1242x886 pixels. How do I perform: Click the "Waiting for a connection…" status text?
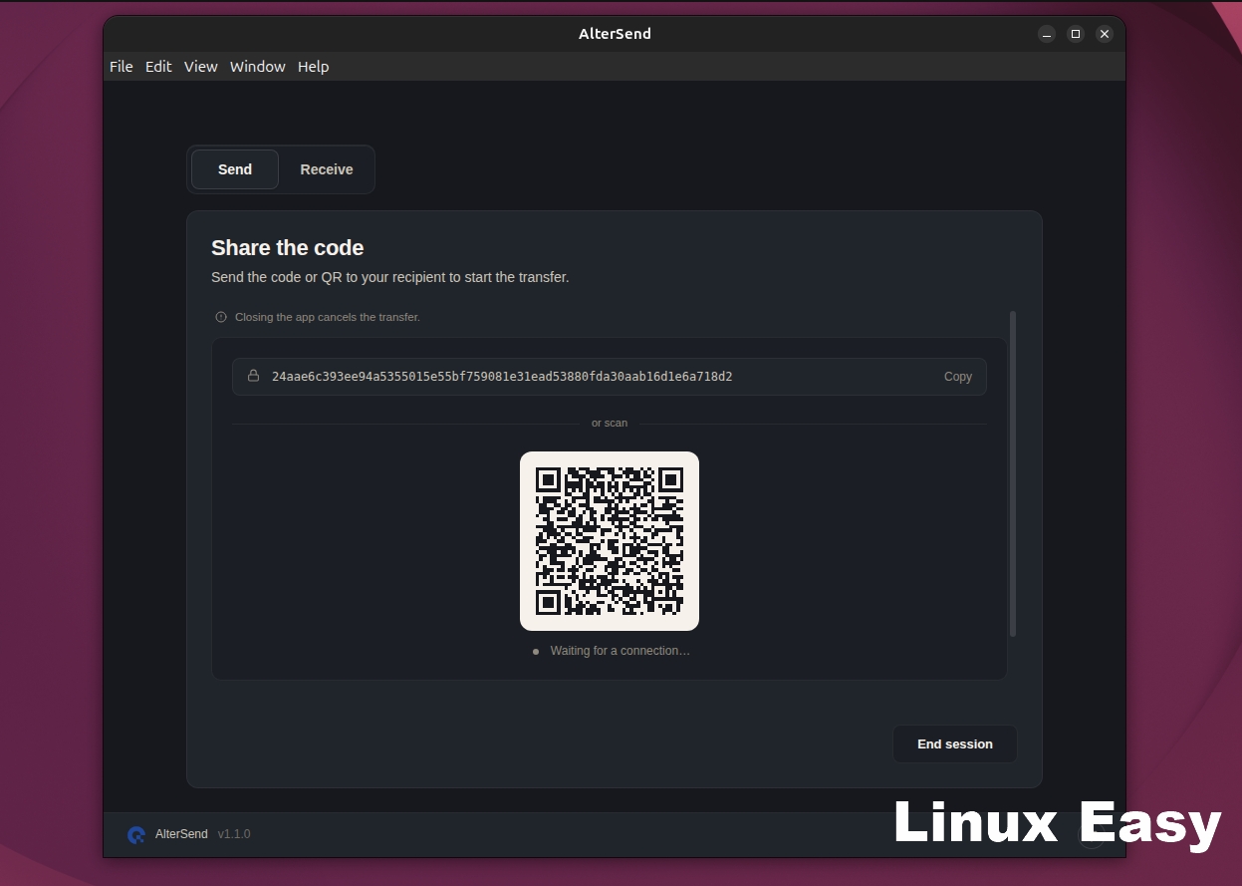pyautogui.click(x=620, y=651)
